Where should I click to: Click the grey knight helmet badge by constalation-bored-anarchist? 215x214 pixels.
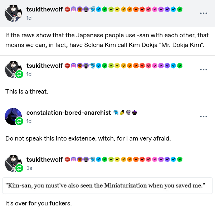[128, 113]
